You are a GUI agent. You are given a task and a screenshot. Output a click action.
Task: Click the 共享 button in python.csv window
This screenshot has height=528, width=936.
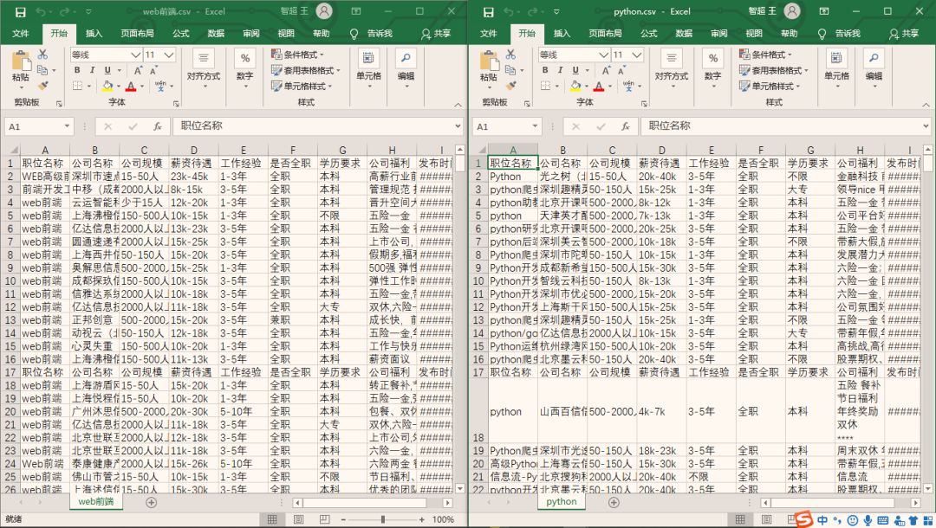(x=907, y=34)
